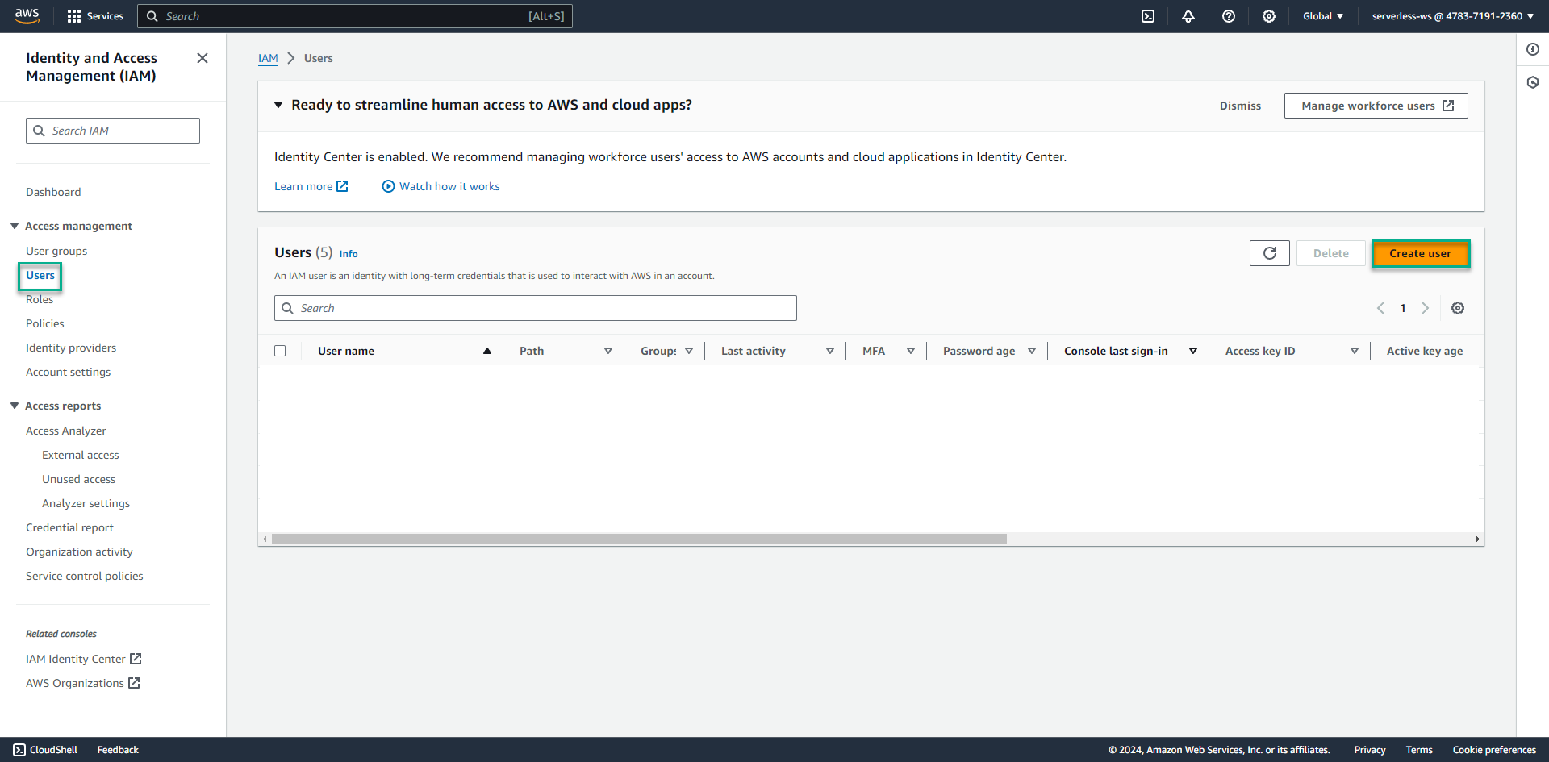This screenshot has height=762, width=1549.
Task: Focus the users table search field
Action: 536,308
